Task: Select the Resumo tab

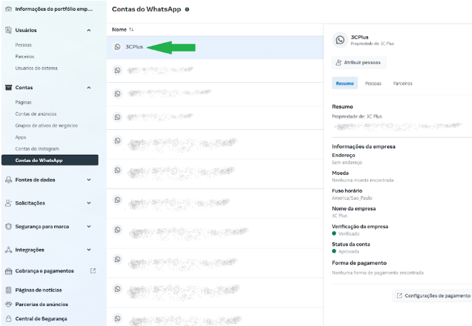Action: [x=344, y=83]
